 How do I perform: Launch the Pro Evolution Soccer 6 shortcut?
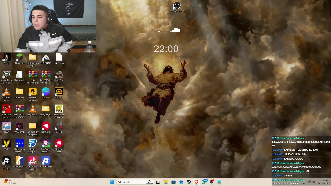(59, 112)
